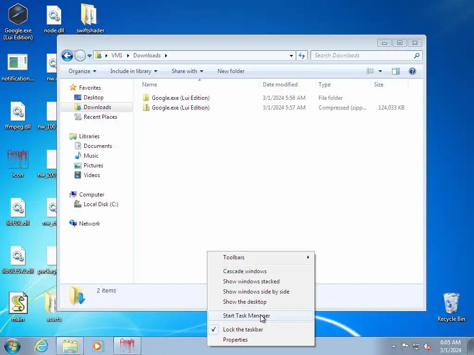The width and height of the screenshot is (474, 355).
Task: Open Share with dropdown
Action: click(x=187, y=71)
